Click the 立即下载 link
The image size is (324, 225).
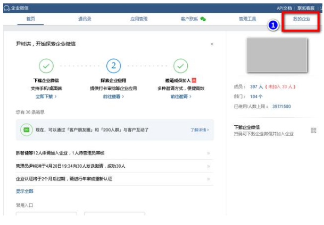pos(46,97)
